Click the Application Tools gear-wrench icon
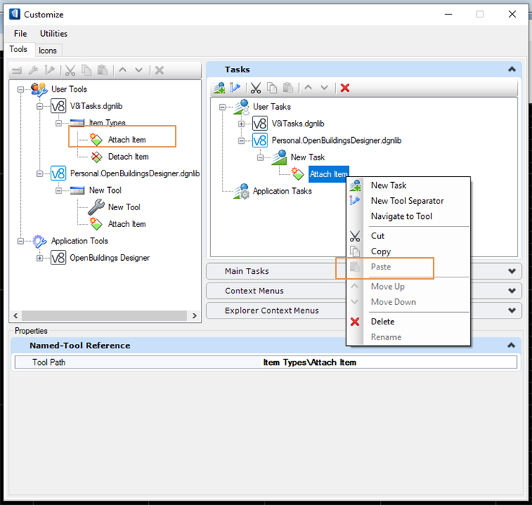The height and width of the screenshot is (505, 532). pos(39,241)
